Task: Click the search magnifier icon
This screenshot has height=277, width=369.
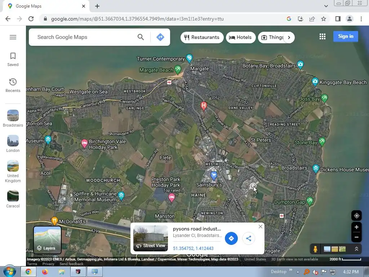Action: pos(141,37)
